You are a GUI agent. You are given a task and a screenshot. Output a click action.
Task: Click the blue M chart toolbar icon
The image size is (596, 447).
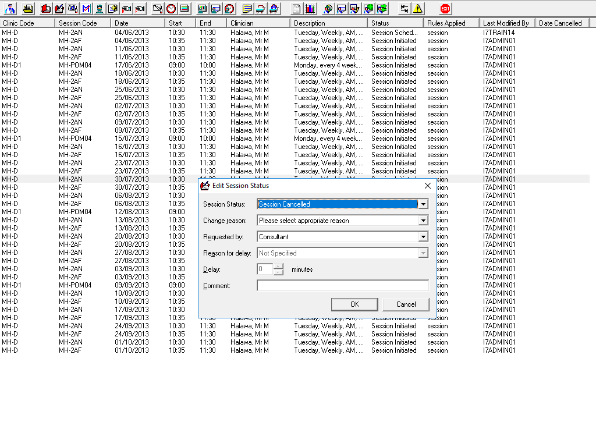coord(86,8)
